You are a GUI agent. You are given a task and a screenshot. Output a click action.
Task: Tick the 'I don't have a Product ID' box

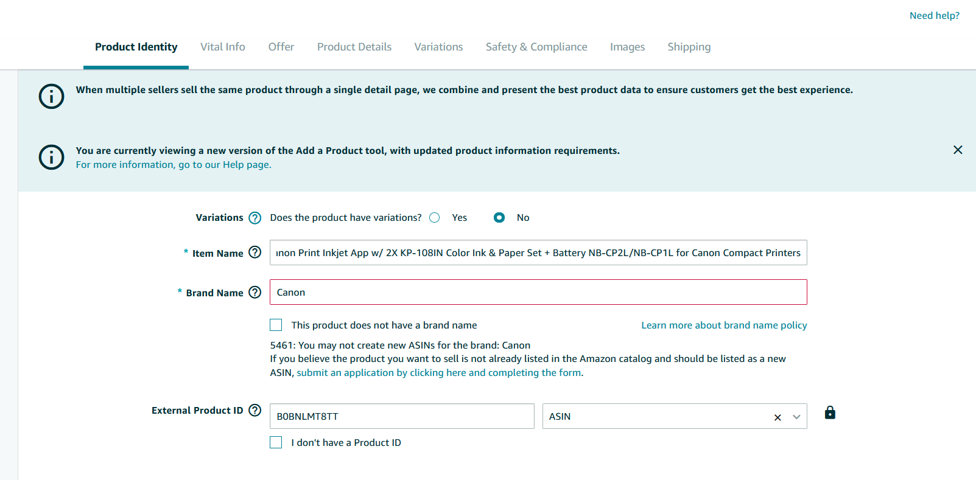pos(276,442)
